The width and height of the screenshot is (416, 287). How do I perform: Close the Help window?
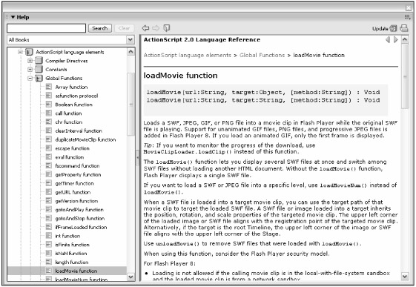[x=409, y=8]
